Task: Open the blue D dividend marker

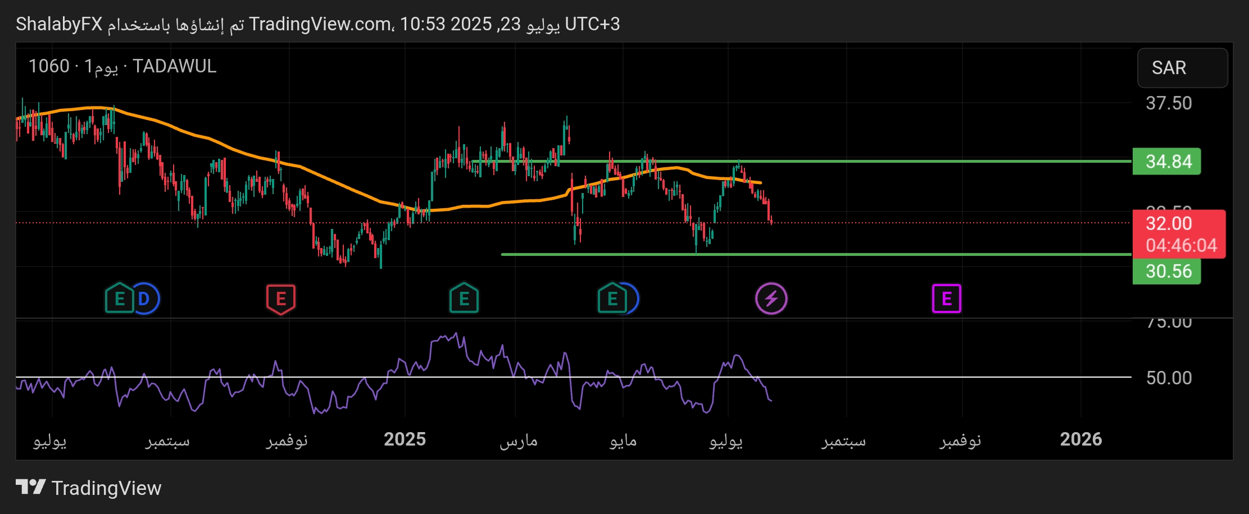Action: [147, 299]
